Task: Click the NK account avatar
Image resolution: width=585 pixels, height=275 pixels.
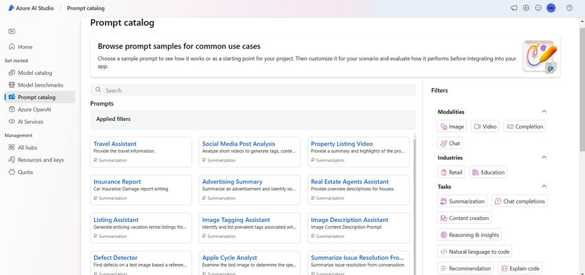Action: click(551, 8)
